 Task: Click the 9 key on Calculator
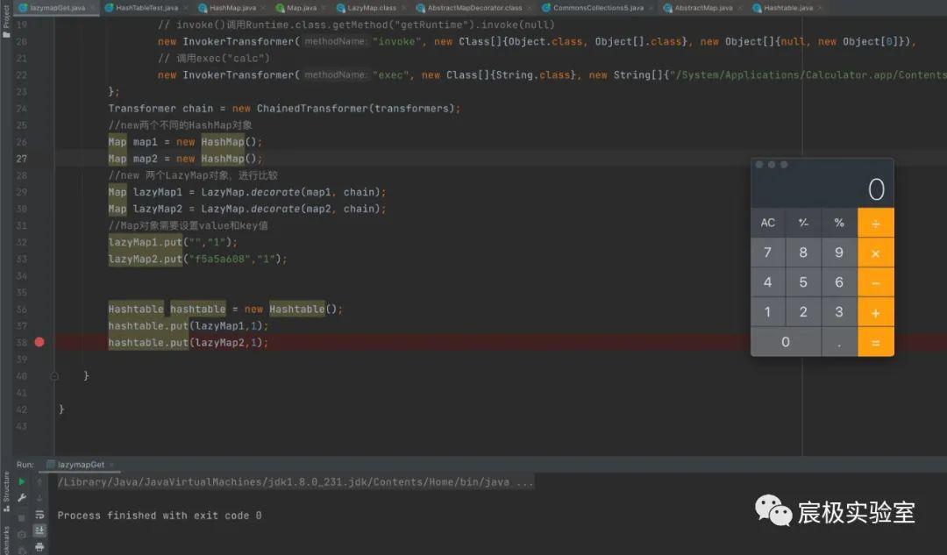tap(839, 253)
